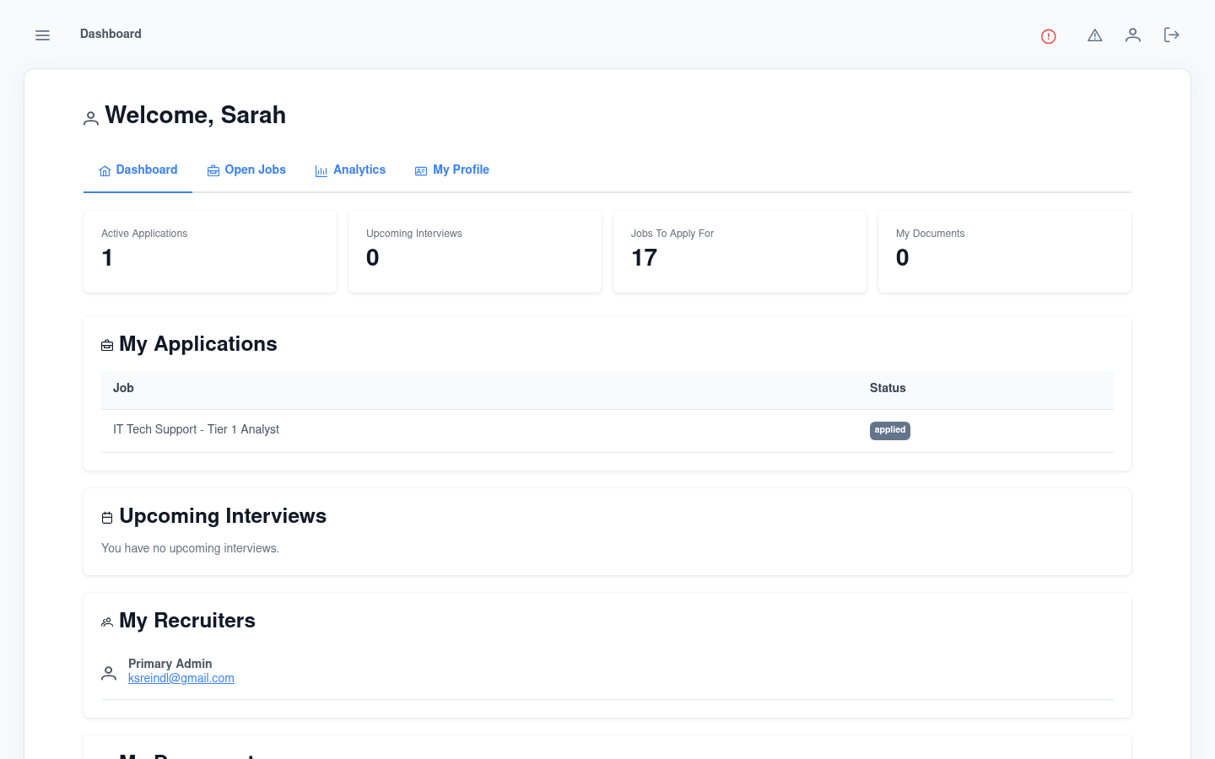Select IT Tech Support - Tier 1 Analyst row
This screenshot has height=759, width=1215.
[607, 431]
